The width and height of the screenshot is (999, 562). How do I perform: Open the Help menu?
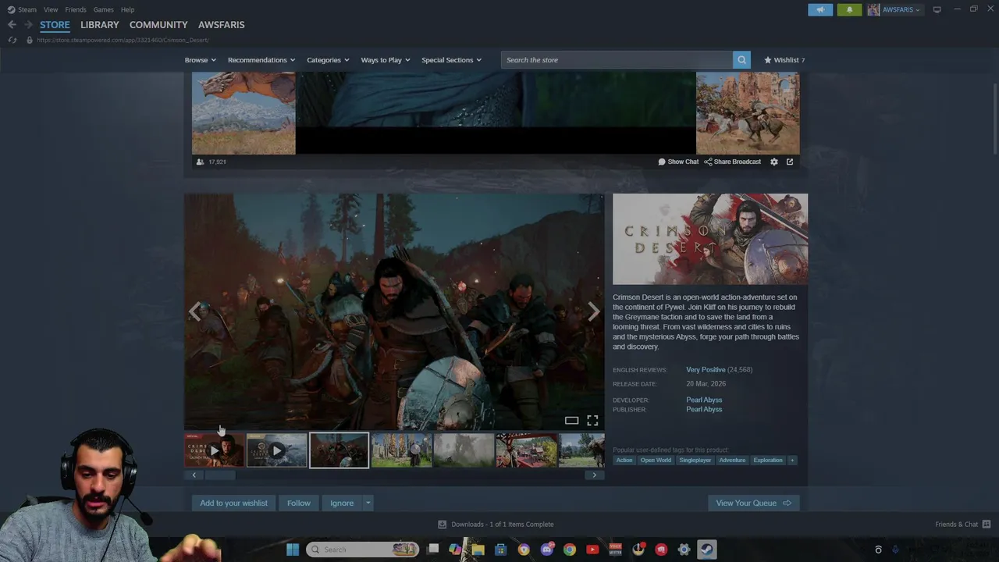pos(128,9)
